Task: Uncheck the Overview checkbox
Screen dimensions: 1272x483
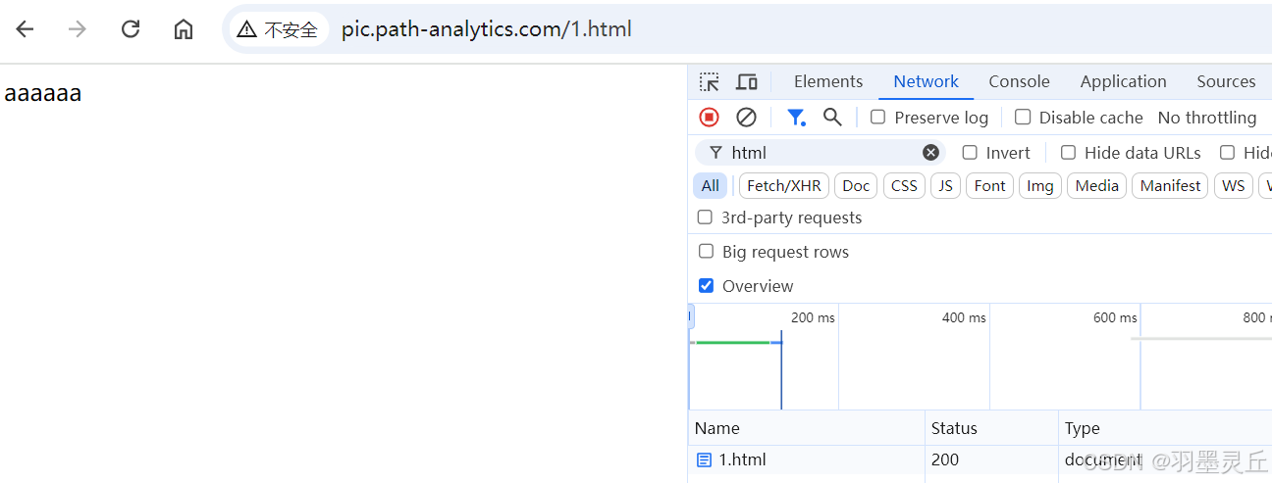Action: [706, 286]
